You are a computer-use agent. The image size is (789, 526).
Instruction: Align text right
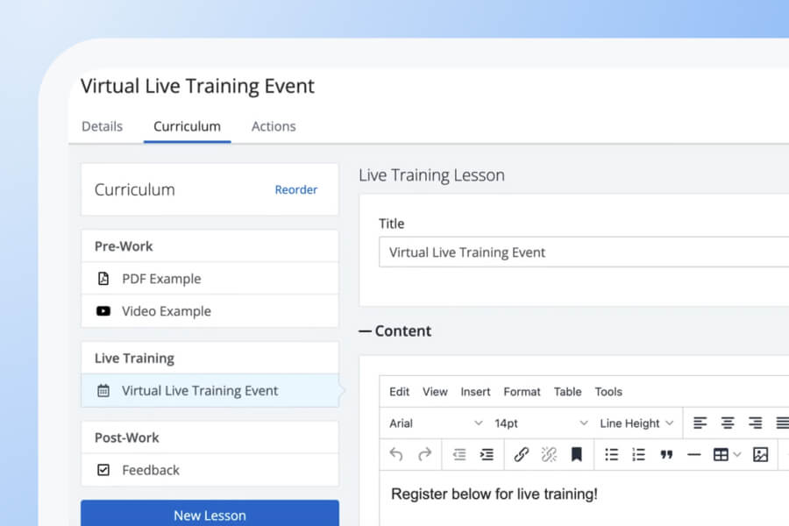756,423
